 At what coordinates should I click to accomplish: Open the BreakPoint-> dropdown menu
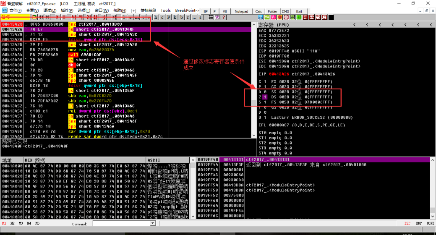[187, 10]
